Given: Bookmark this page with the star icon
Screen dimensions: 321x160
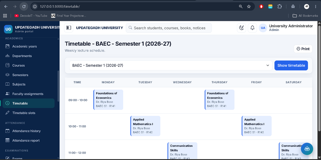Looking at the screenshot, I should pos(249,7).
